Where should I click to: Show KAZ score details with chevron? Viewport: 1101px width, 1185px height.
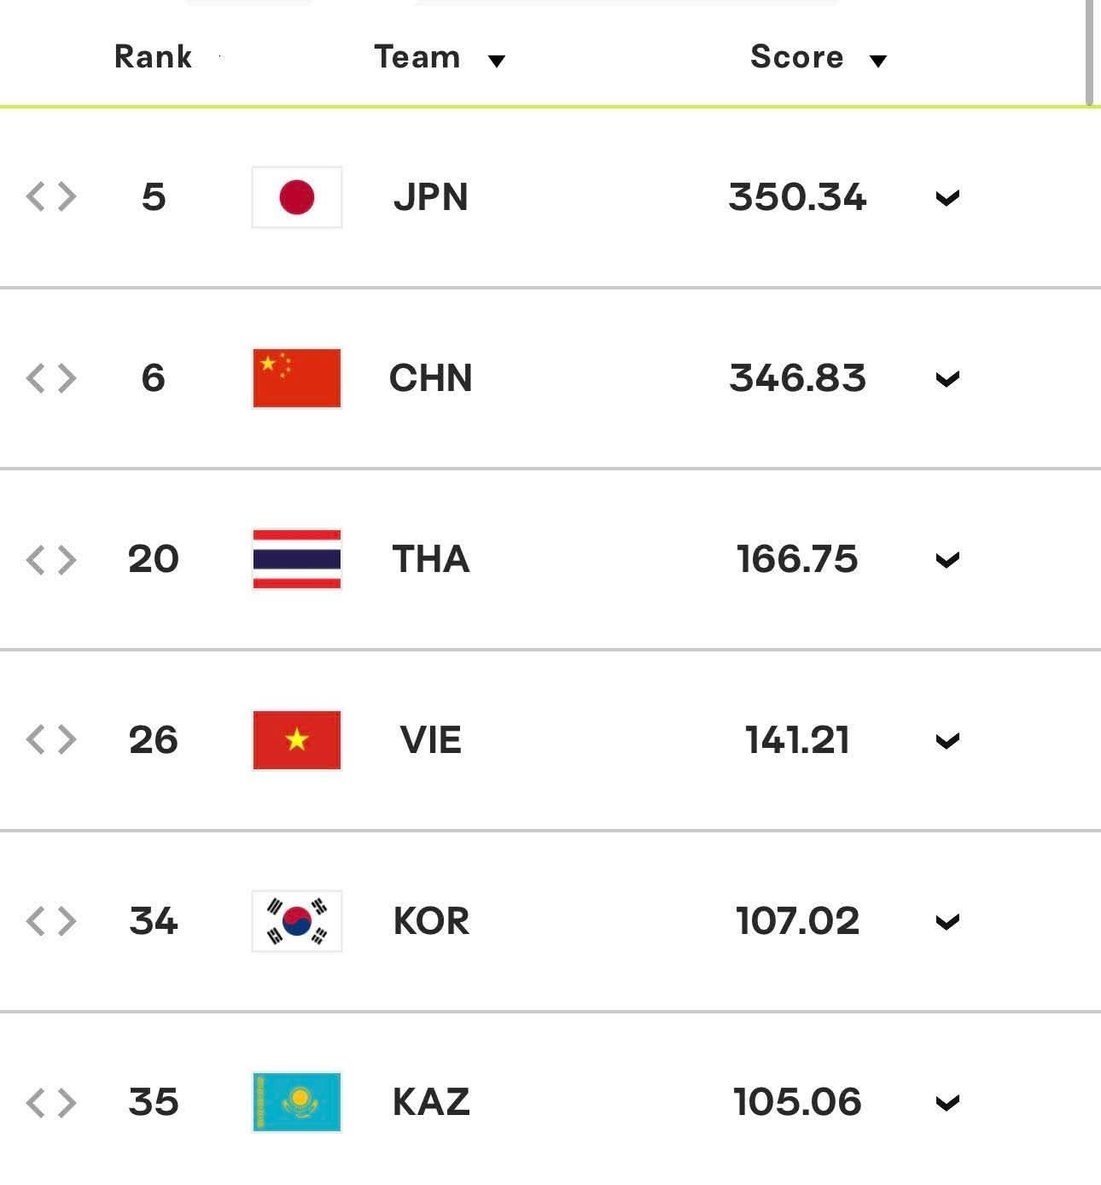click(x=947, y=1103)
